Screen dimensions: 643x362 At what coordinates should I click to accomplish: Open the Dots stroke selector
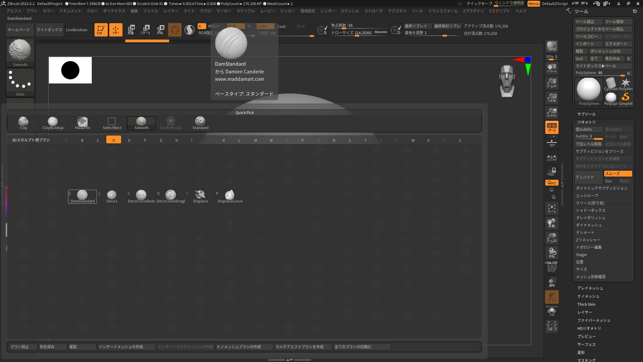(20, 82)
